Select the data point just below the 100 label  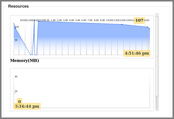(16, 28)
